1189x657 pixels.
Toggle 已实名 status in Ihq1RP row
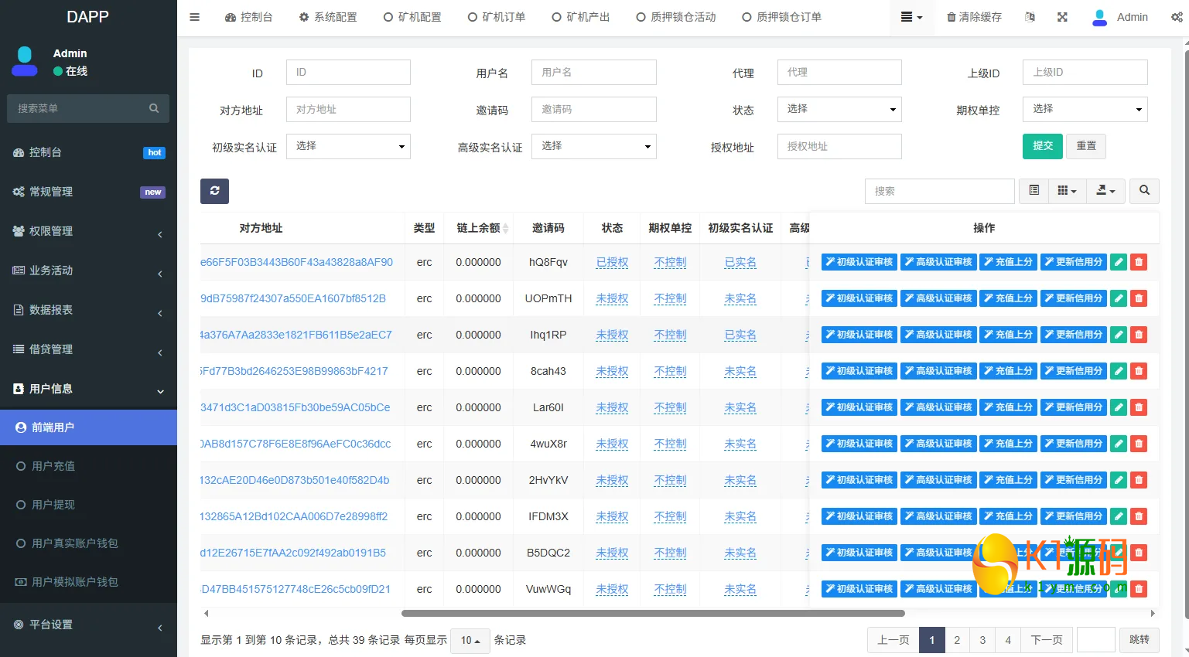[x=740, y=335]
